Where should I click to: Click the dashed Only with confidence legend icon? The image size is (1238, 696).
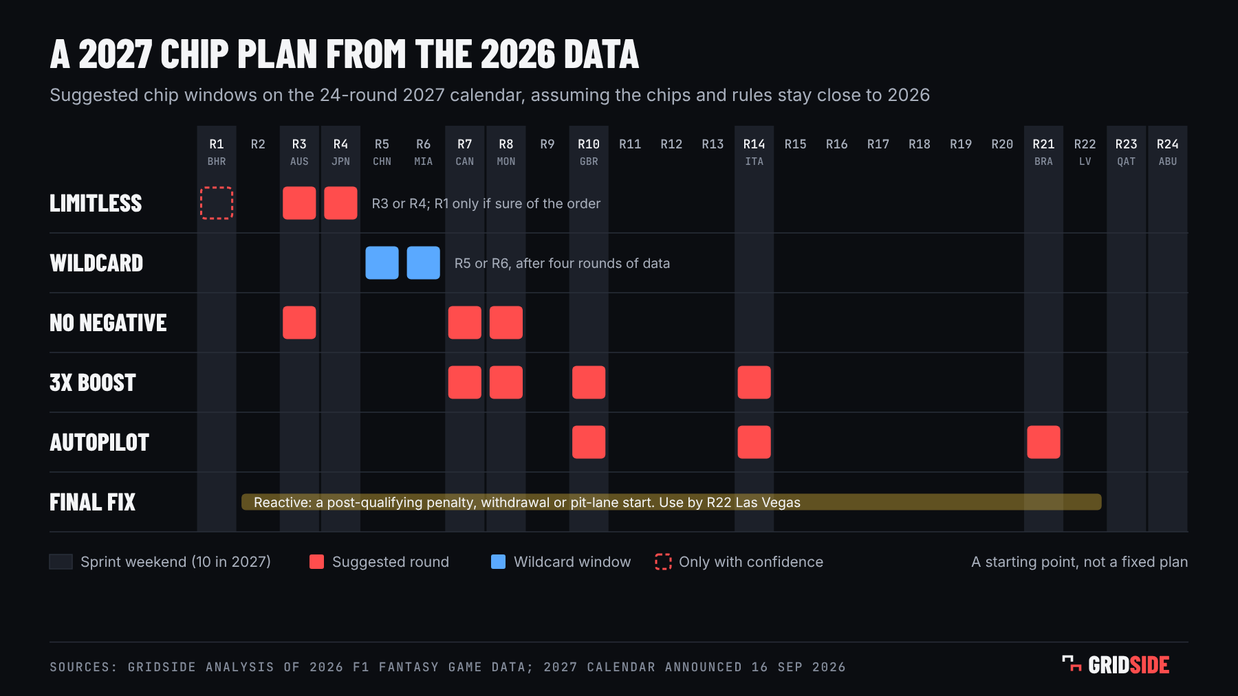663,561
